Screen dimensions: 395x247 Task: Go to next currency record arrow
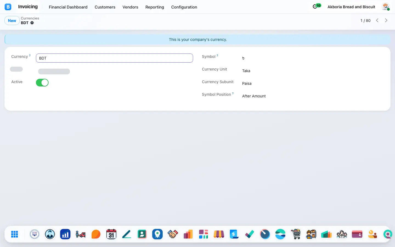pyautogui.click(x=386, y=20)
